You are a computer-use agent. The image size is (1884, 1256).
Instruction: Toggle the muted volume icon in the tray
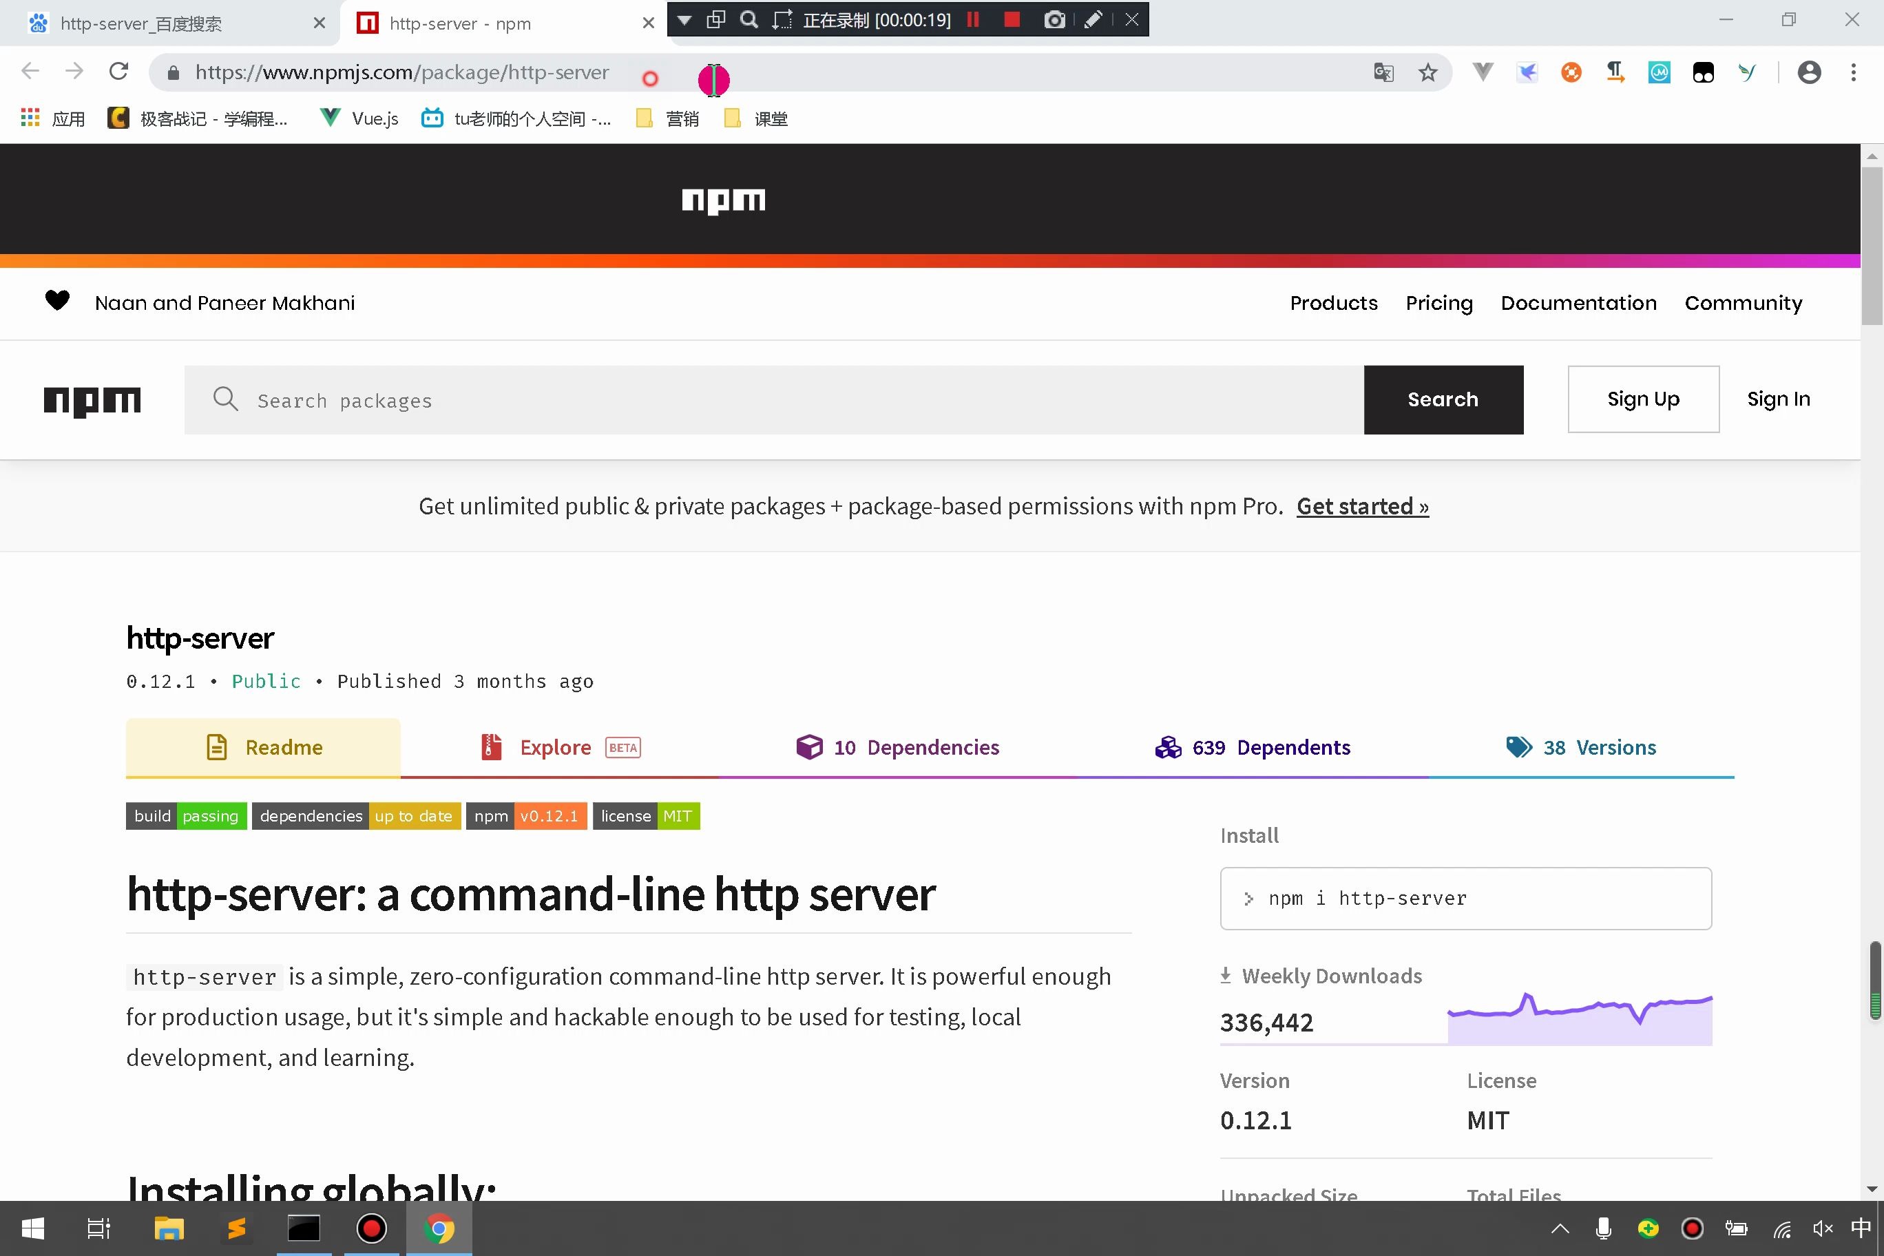pos(1822,1228)
